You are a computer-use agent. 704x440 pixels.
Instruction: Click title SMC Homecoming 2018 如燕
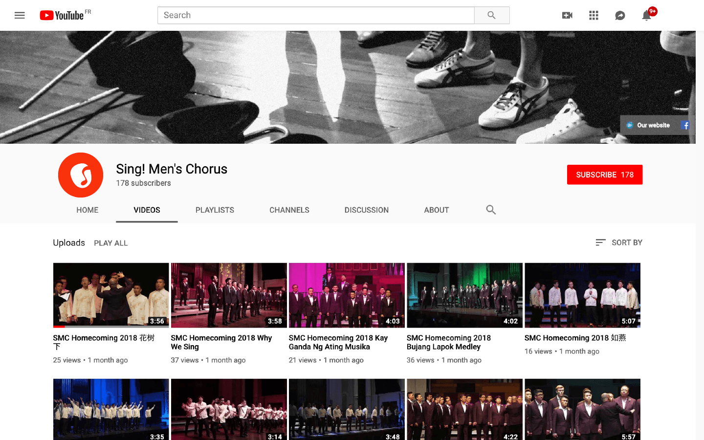[x=575, y=338]
